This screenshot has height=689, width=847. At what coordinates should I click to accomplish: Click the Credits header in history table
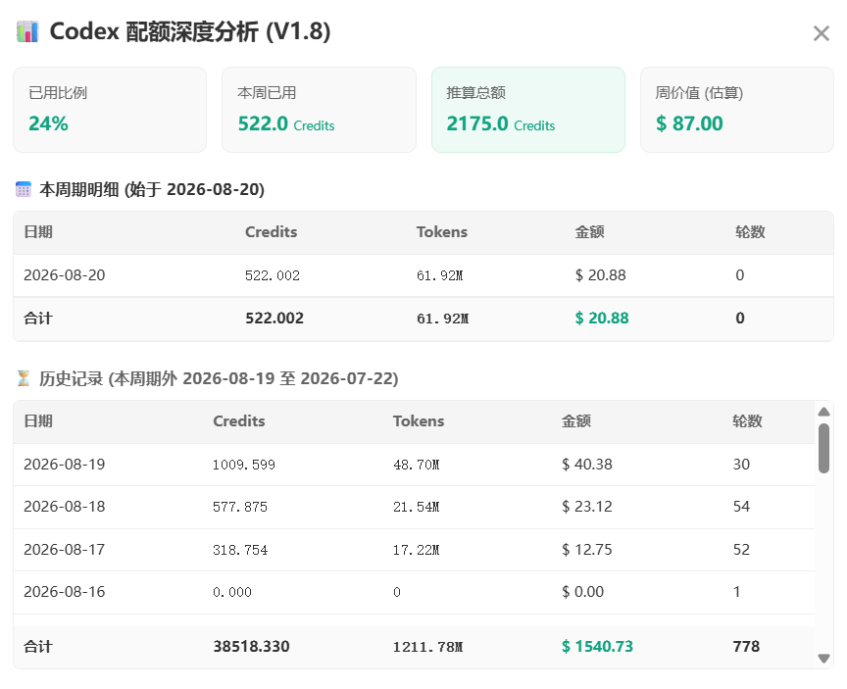pyautogui.click(x=239, y=421)
